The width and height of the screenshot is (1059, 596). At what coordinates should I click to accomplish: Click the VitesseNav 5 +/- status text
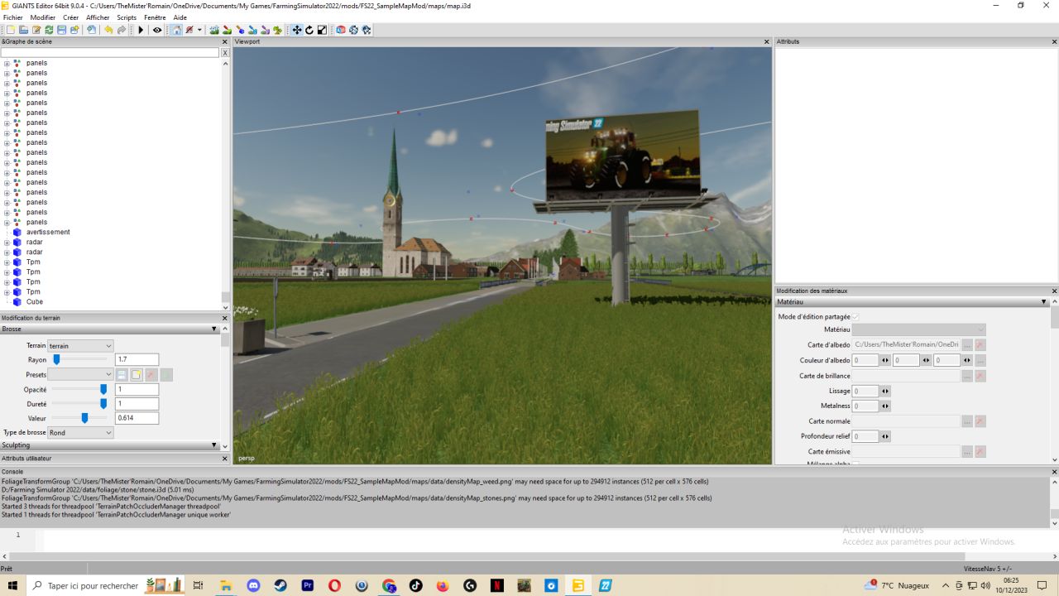987,569
